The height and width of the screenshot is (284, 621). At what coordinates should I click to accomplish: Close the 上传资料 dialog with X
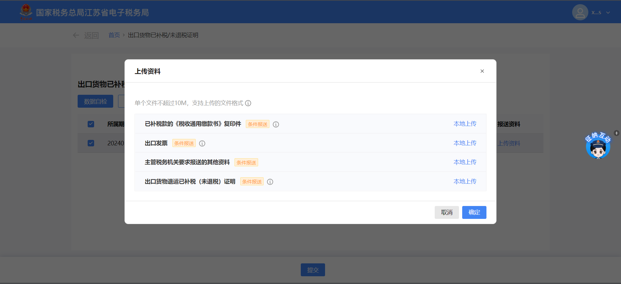(482, 71)
